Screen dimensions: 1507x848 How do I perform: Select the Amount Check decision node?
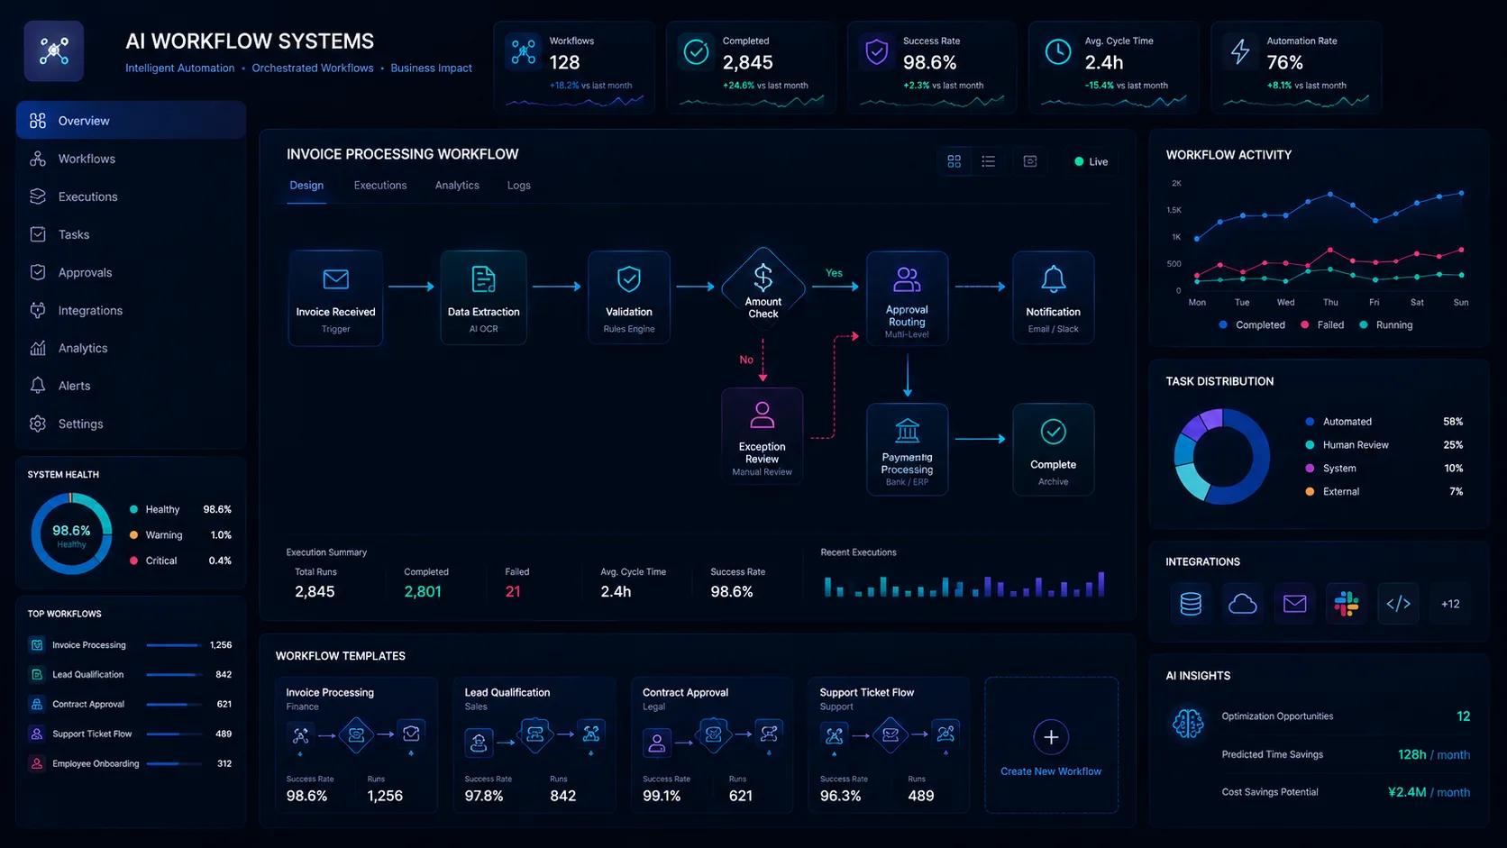[763, 285]
